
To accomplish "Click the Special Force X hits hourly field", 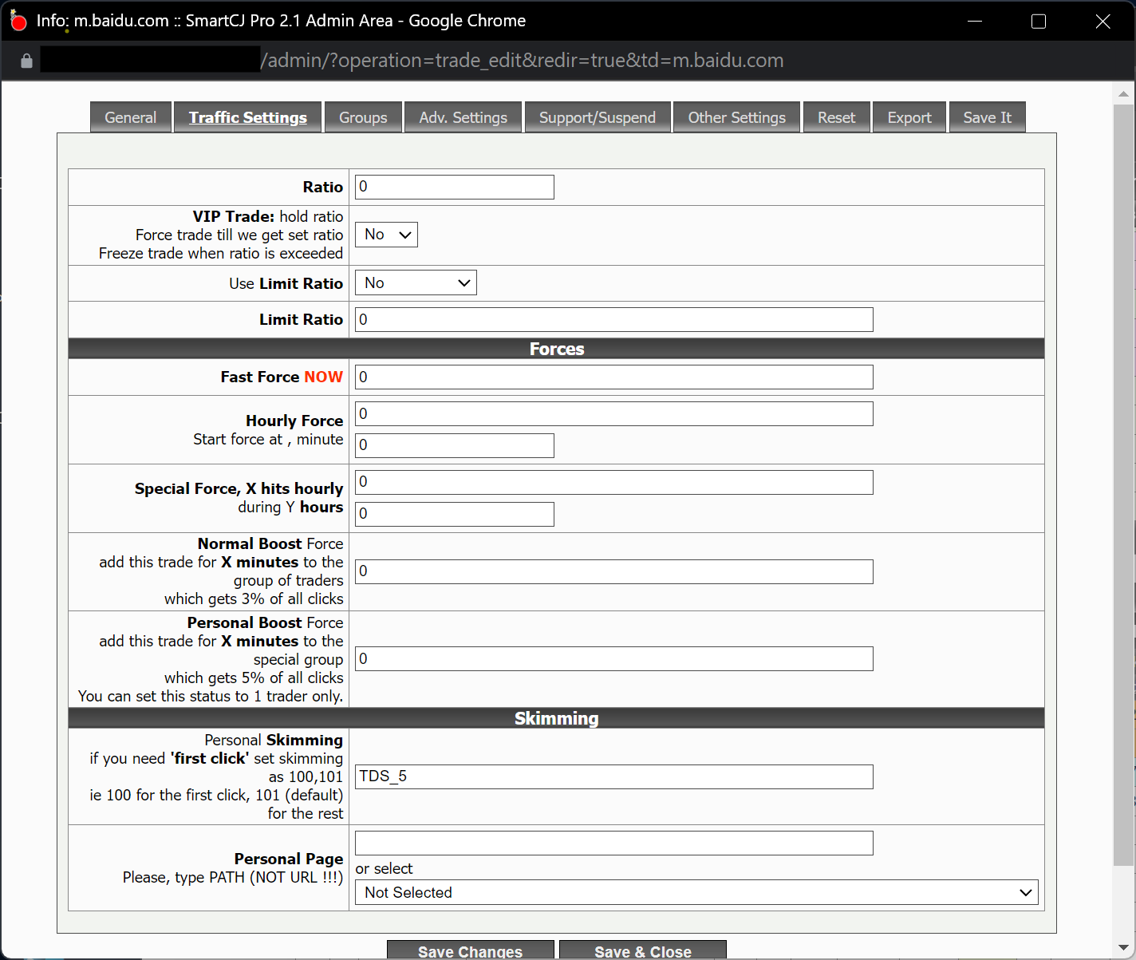I will click(614, 482).
